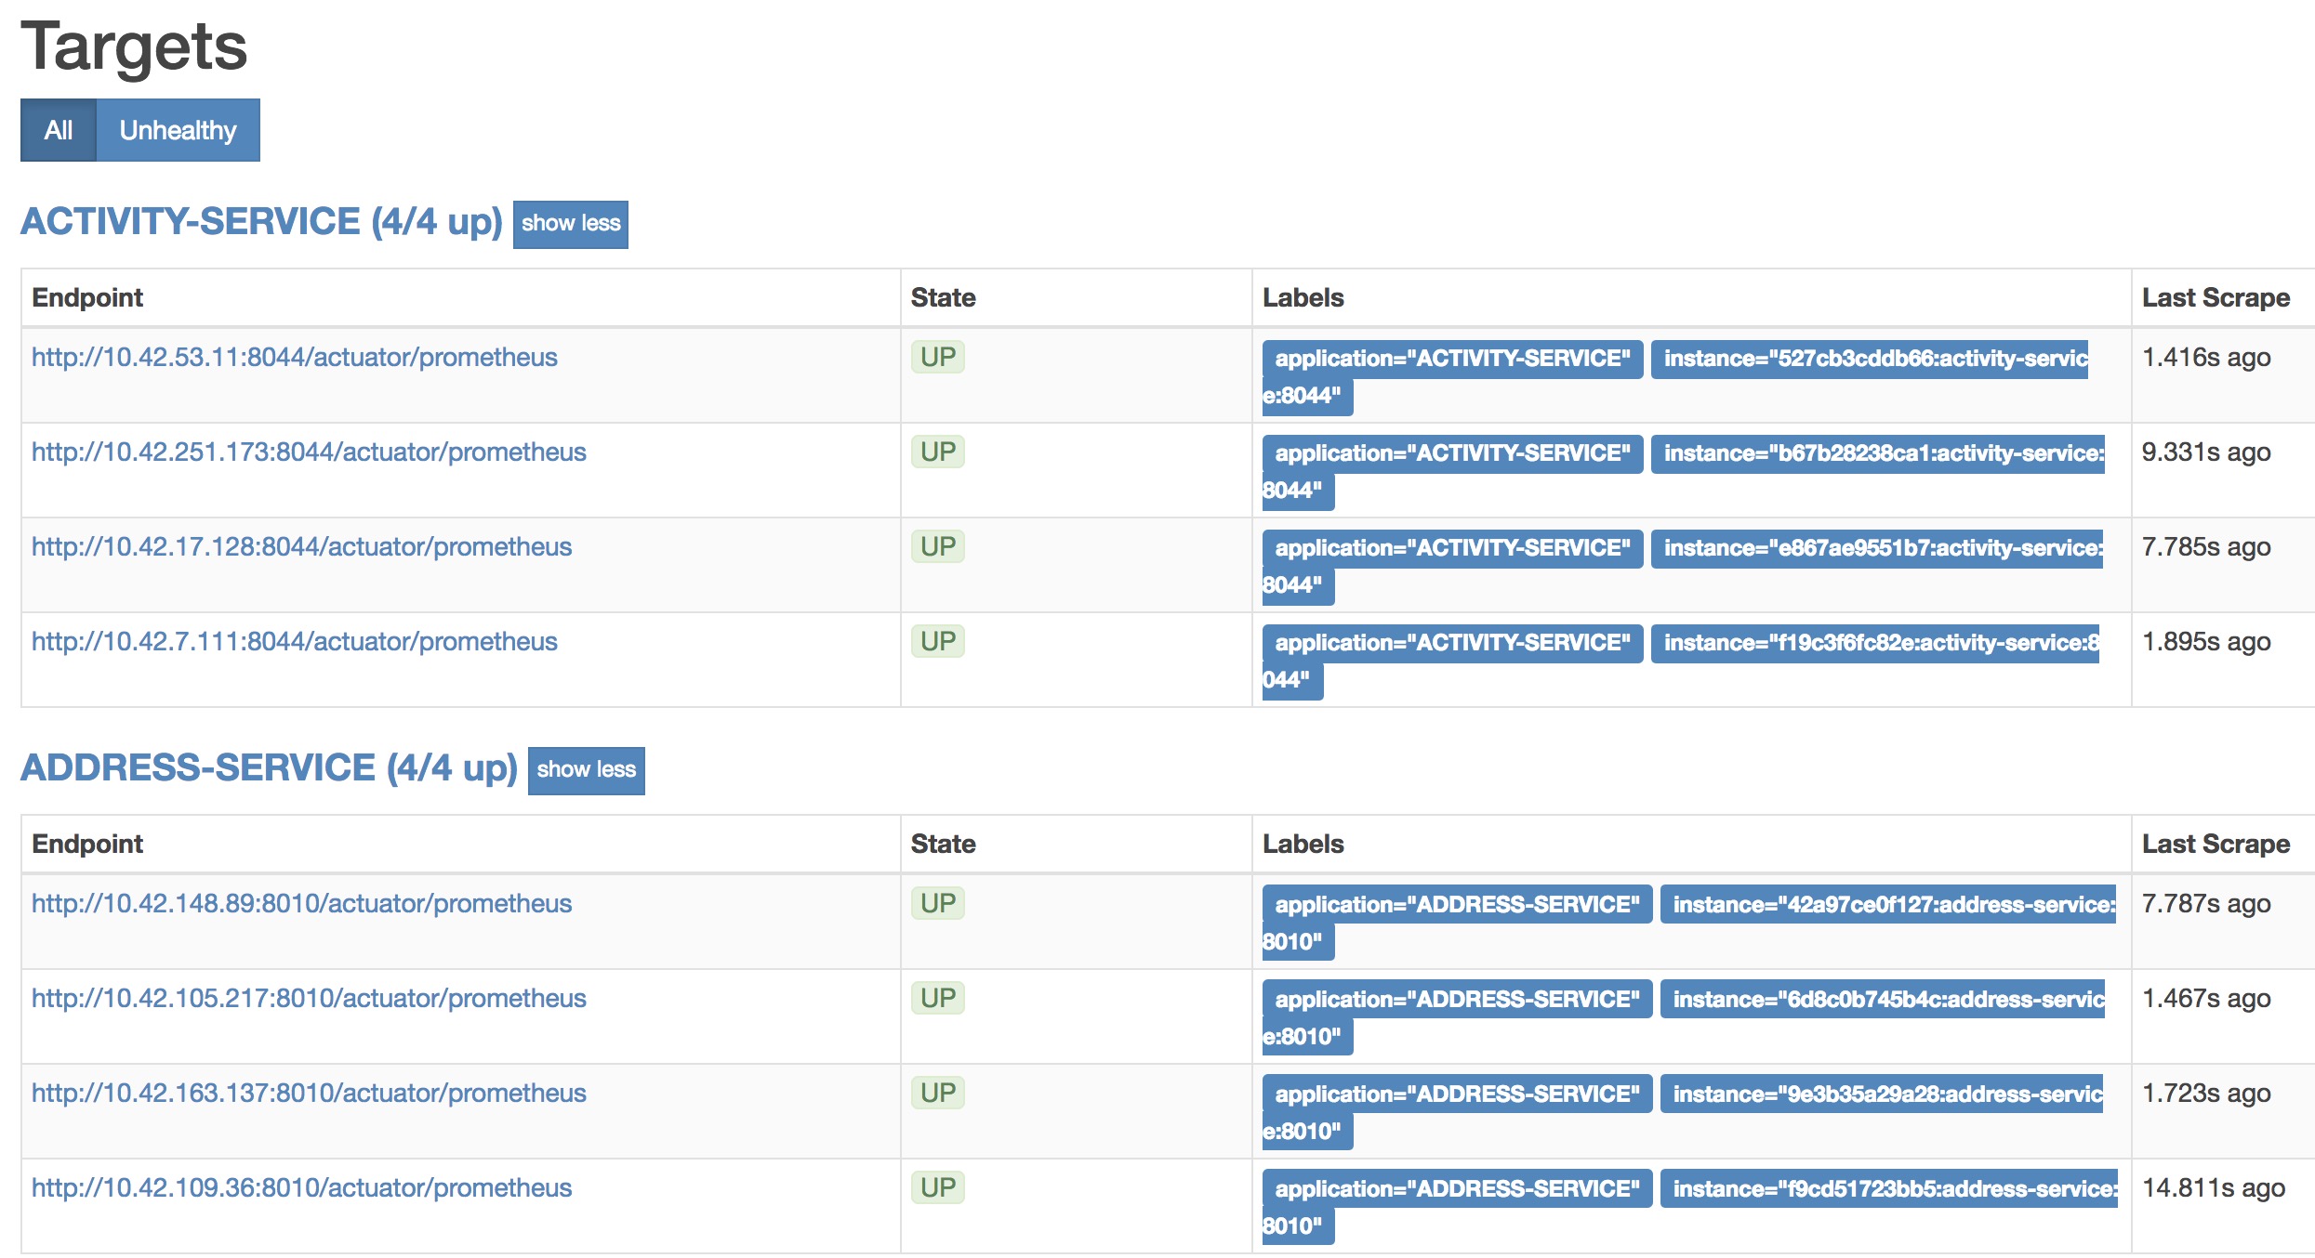Screen dimensions: 2315x1258
Task: Click last scrape value 1.723s ago
Action: point(2206,1094)
